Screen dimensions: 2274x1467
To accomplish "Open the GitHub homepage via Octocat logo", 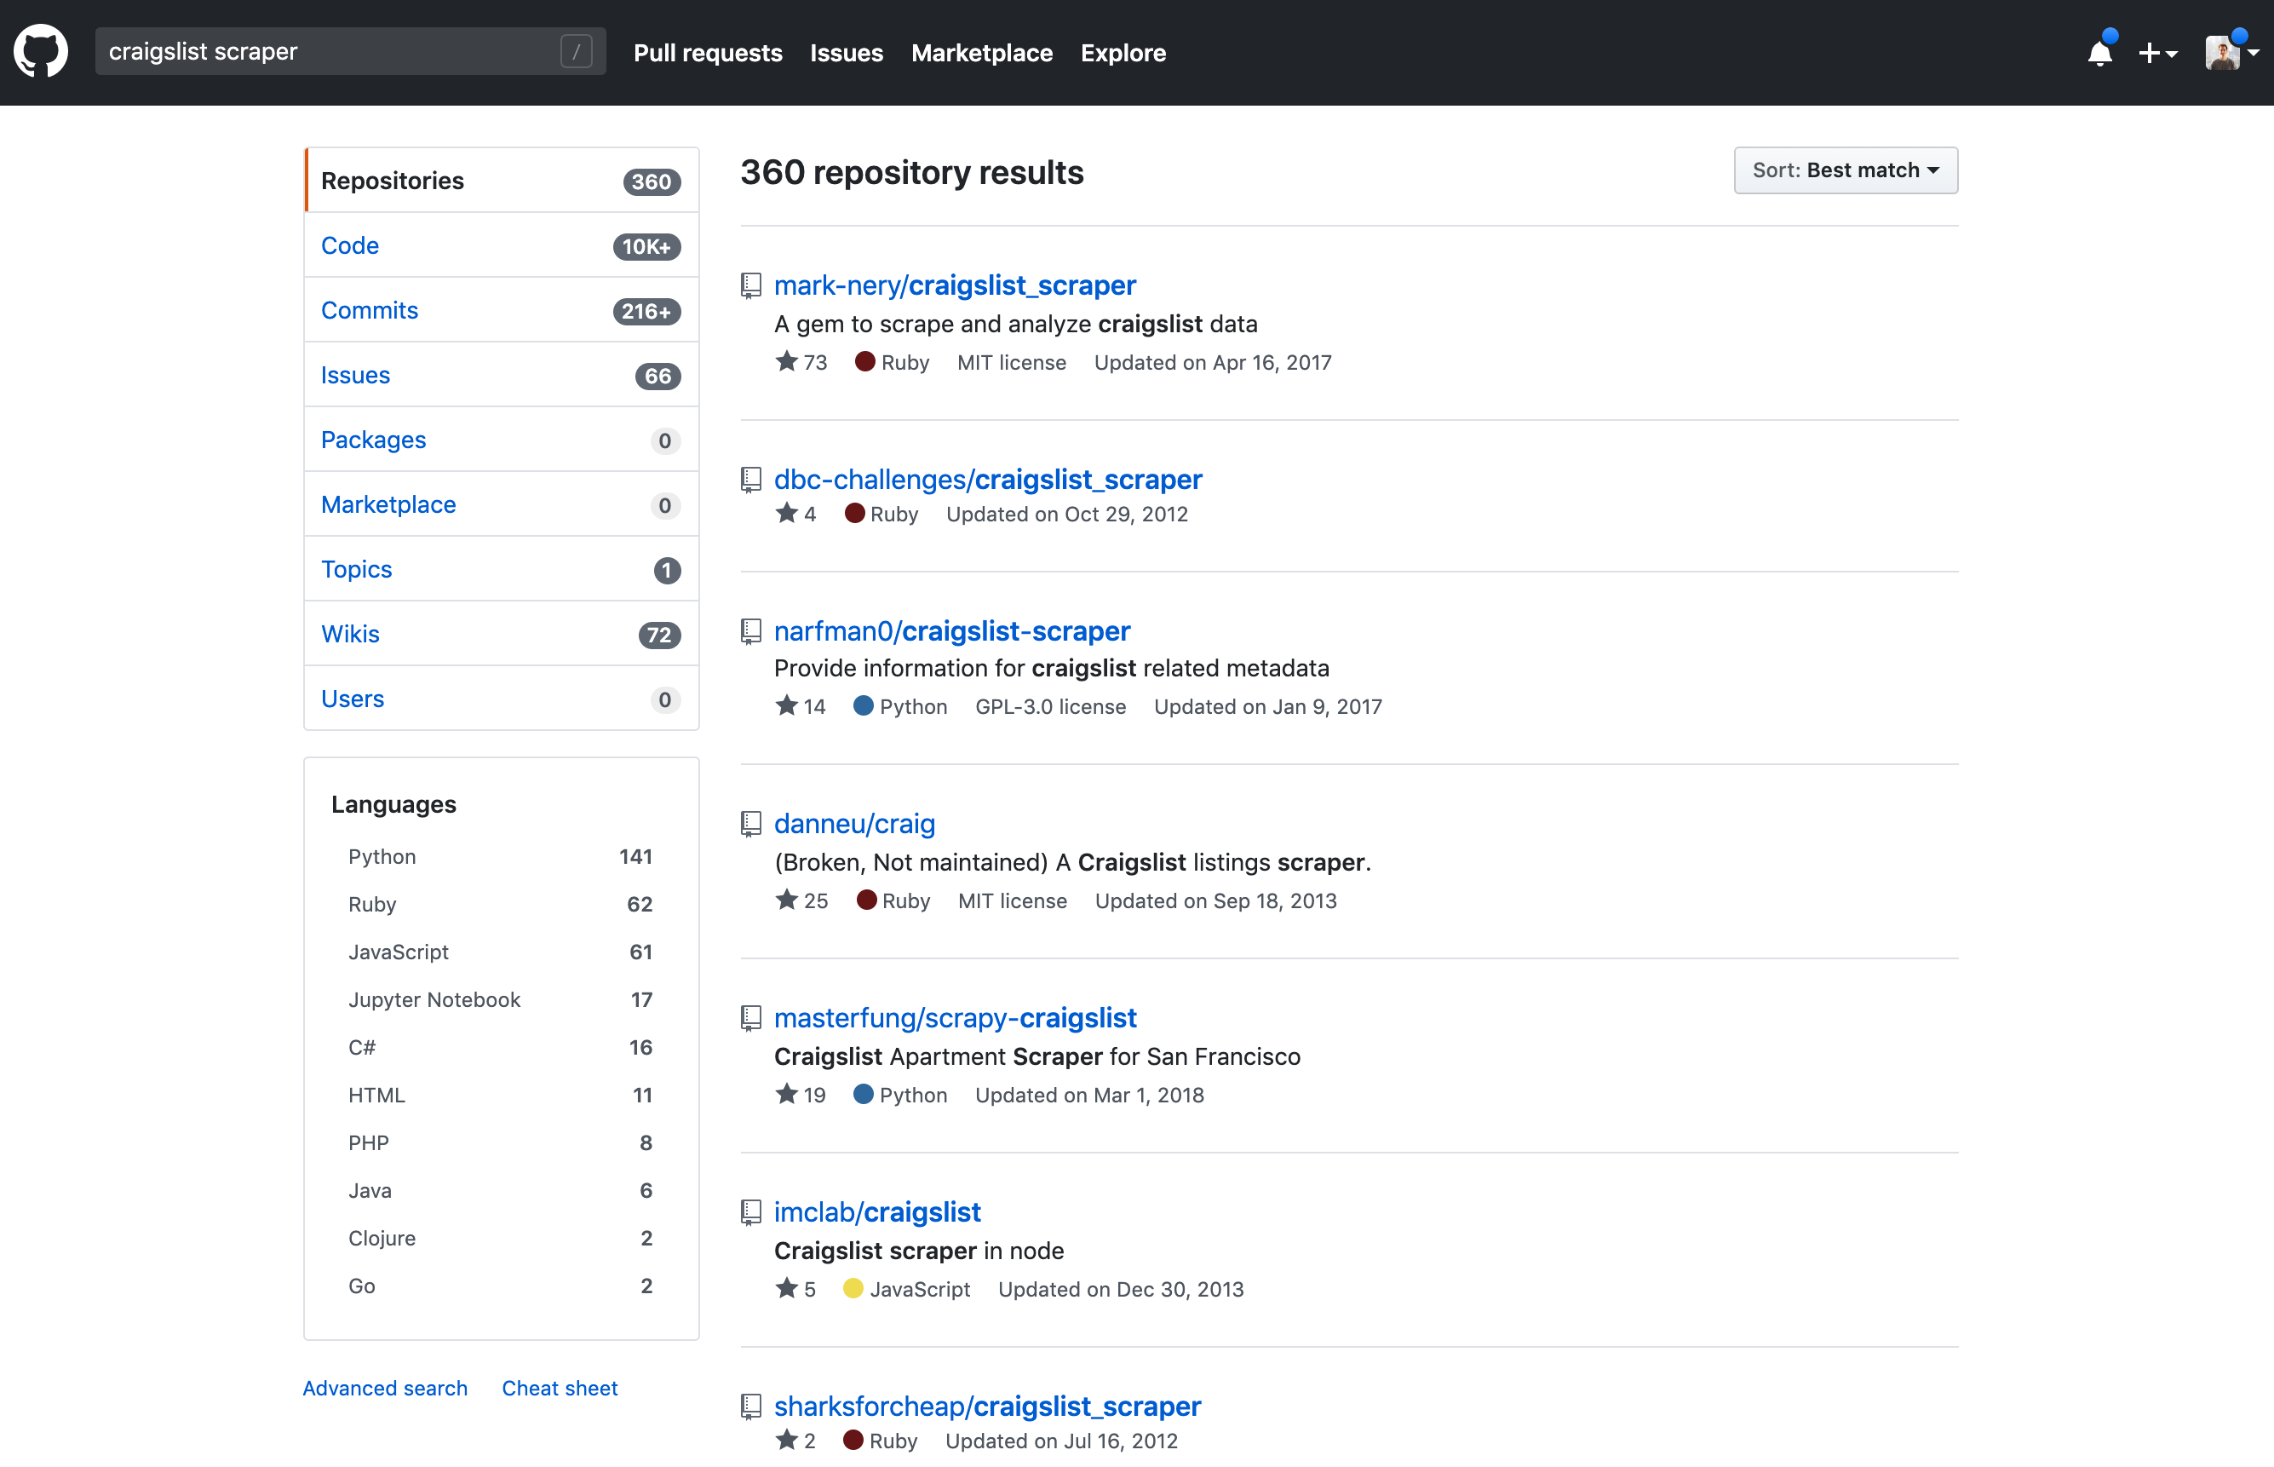I will (41, 51).
